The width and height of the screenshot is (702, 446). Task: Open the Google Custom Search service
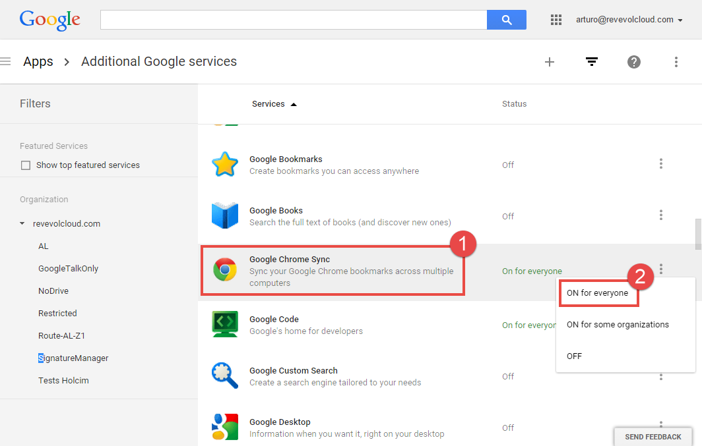pyautogui.click(x=293, y=370)
